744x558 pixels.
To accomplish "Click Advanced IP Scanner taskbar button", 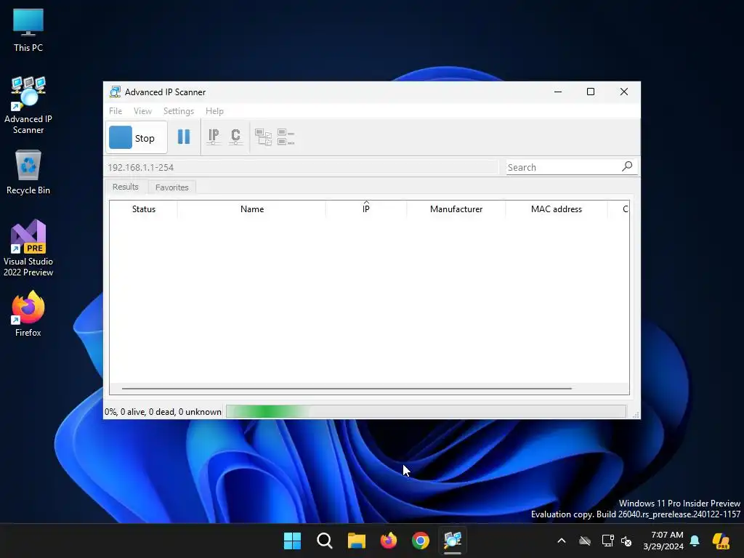I will pos(453,541).
